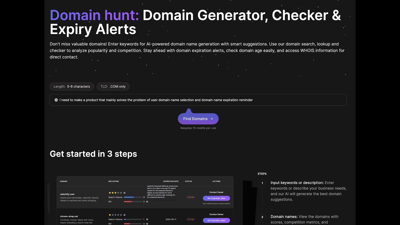Click Contact Owner for chrono-shop.net
Viewport: 400px width, 225px height.
tap(216, 214)
